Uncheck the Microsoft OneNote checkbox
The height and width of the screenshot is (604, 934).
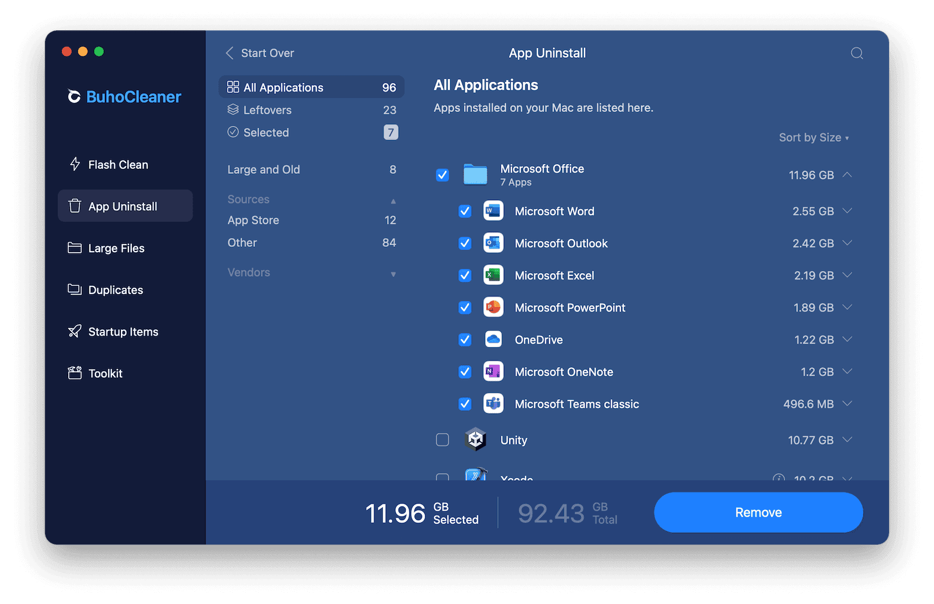point(465,371)
